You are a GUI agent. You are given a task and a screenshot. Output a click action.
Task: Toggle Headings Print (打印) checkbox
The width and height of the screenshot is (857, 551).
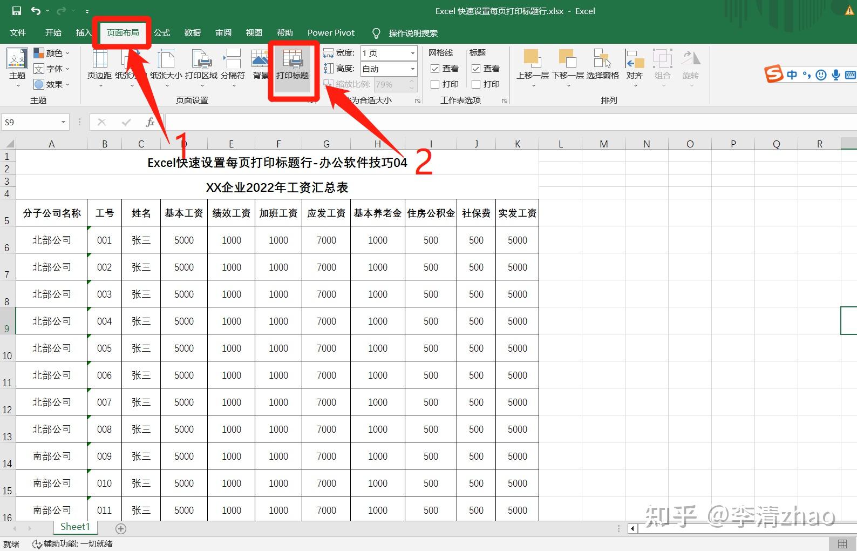pyautogui.click(x=476, y=84)
